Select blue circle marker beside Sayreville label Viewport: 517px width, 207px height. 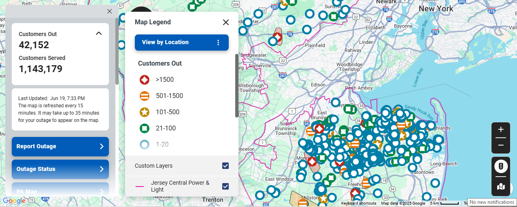point(336,102)
